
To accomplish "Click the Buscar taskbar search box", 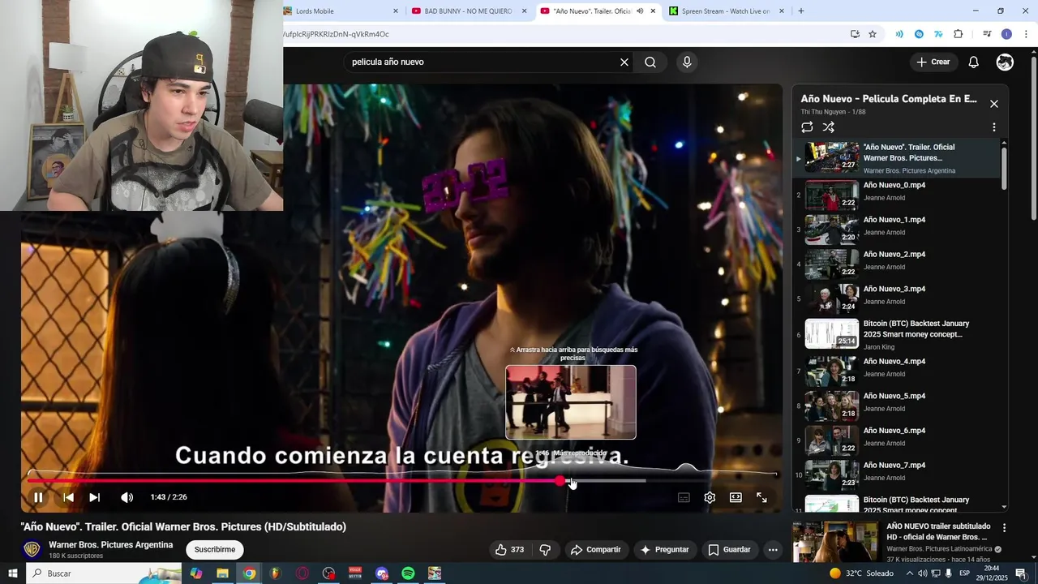I will pos(105,573).
